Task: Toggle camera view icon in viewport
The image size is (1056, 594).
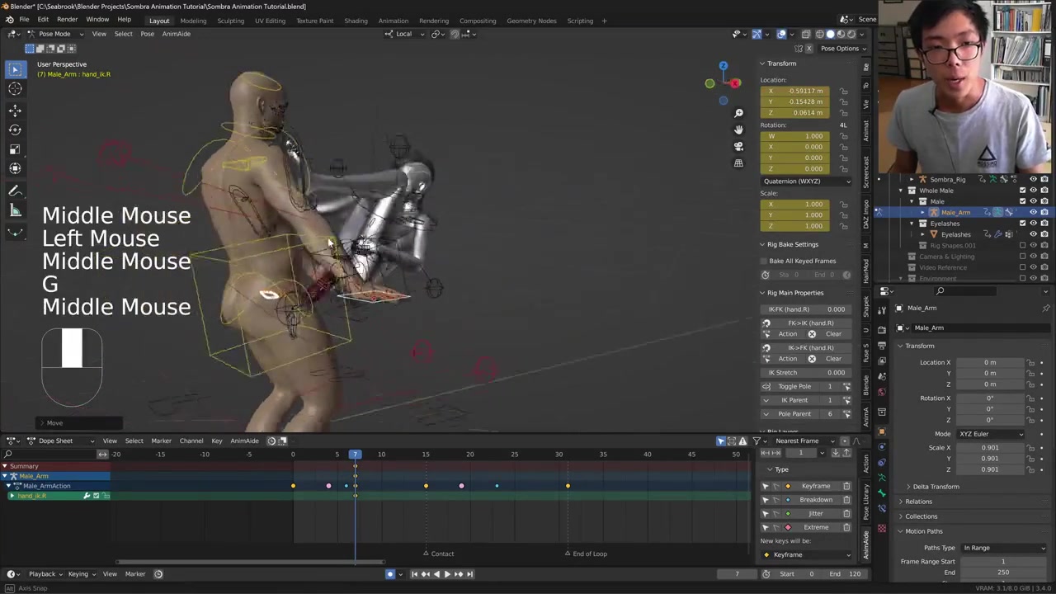Action: point(738,146)
